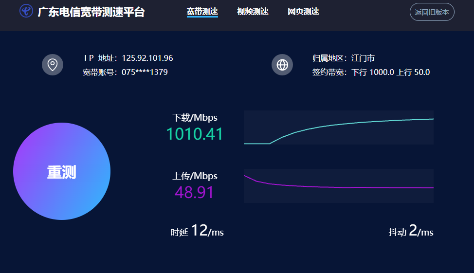Click the 下载/Mbps label
The height and width of the screenshot is (273, 474).
coord(195,118)
